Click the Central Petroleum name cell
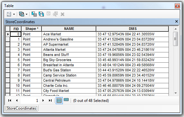This screenshot has height=117, width=184. click(69, 80)
